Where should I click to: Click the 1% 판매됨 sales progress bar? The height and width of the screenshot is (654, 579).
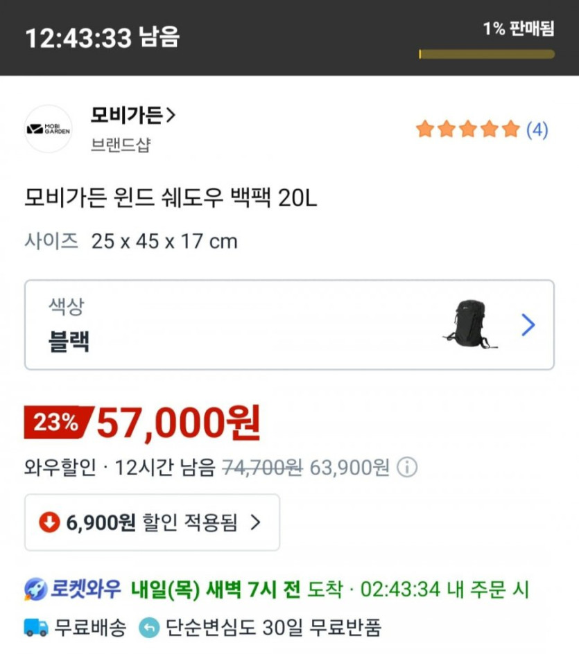486,54
